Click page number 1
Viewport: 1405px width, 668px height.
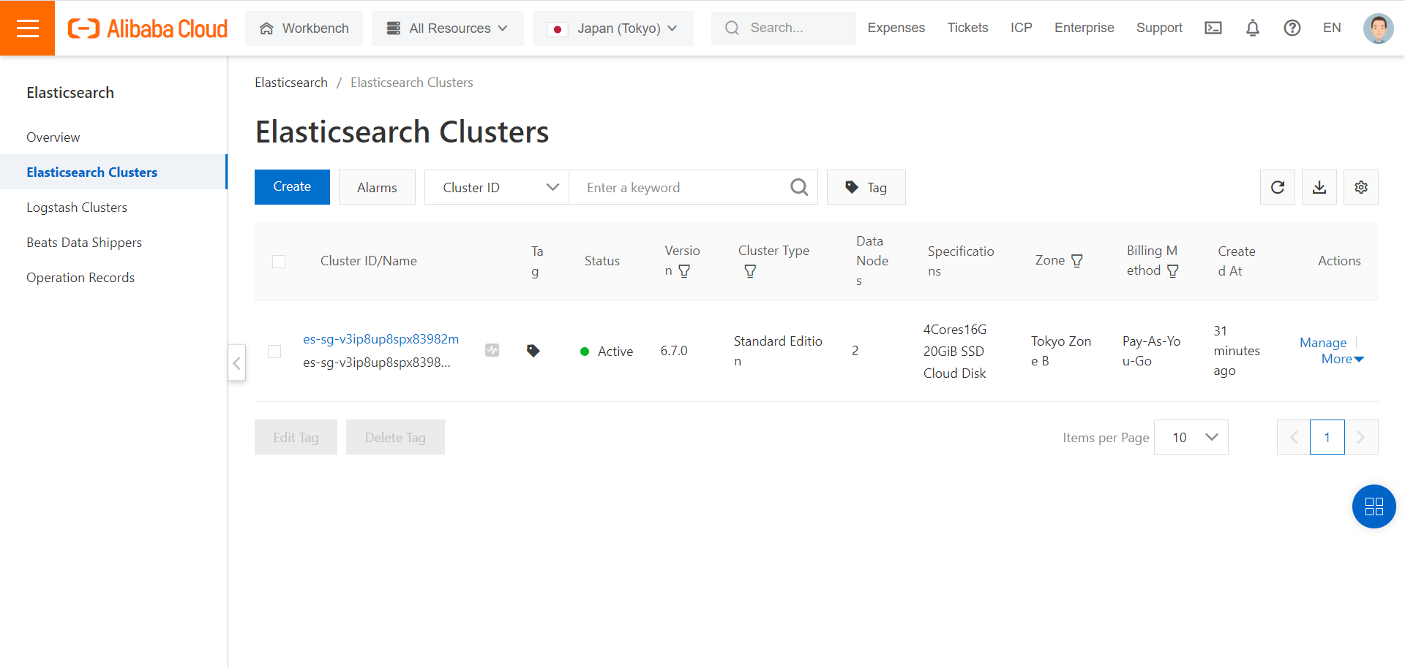point(1327,437)
